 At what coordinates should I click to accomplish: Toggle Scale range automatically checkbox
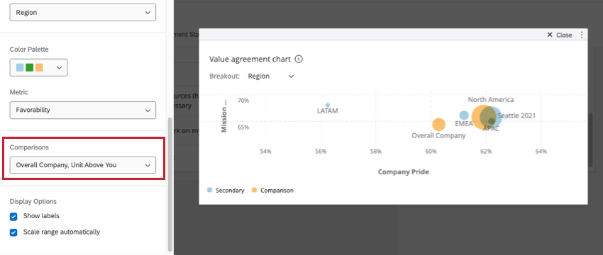point(13,233)
